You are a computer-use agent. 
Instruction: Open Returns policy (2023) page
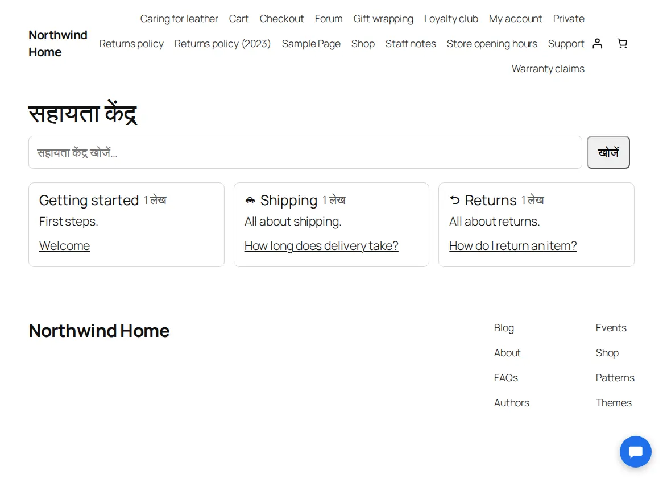(x=222, y=44)
